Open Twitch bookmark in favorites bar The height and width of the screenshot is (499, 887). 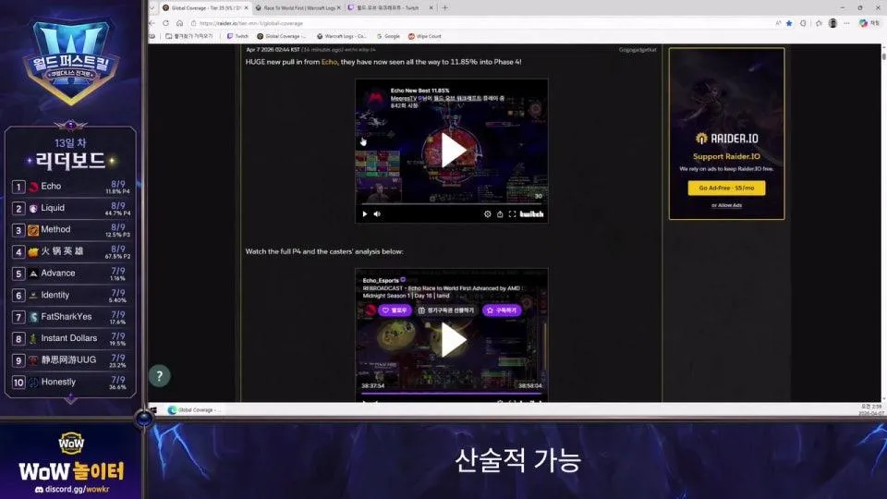(237, 36)
